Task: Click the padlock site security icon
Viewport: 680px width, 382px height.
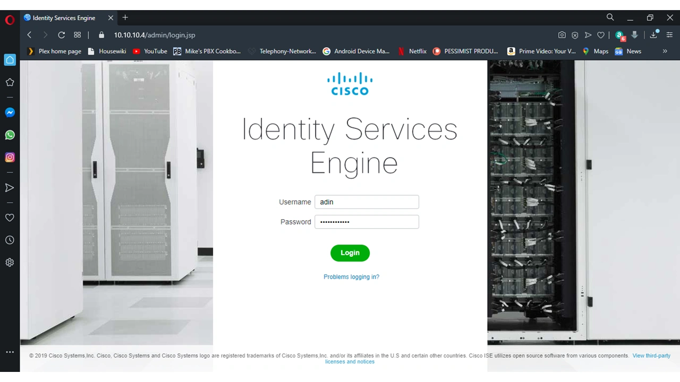Action: coord(101,35)
